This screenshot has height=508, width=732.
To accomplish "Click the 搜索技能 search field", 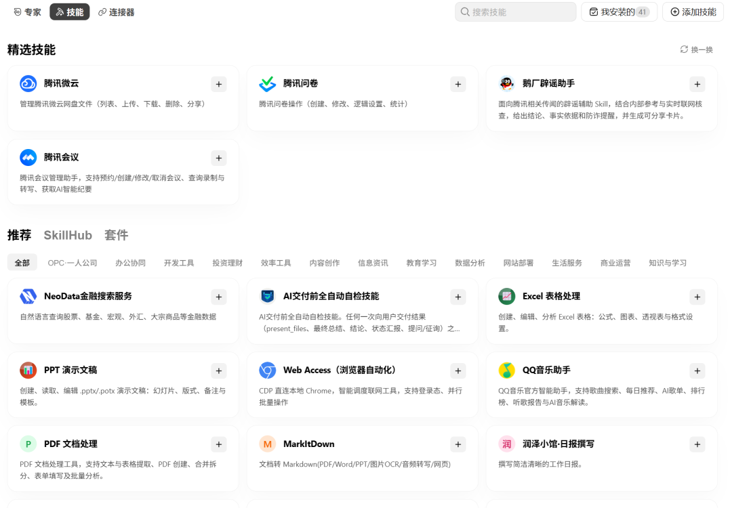I will pos(515,12).
